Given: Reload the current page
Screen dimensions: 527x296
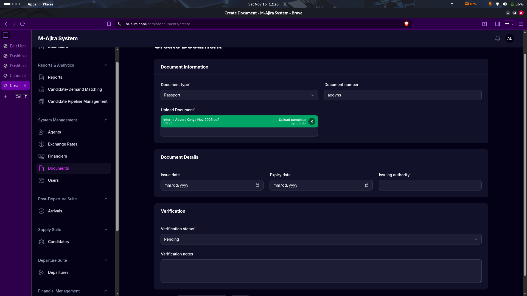Looking at the screenshot, I should [x=23, y=24].
